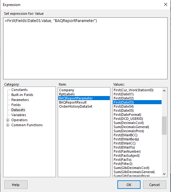Choose RptLabels in the Item list

(84, 94)
